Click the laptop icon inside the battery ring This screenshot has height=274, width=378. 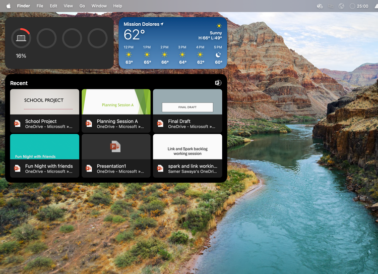(x=21, y=38)
